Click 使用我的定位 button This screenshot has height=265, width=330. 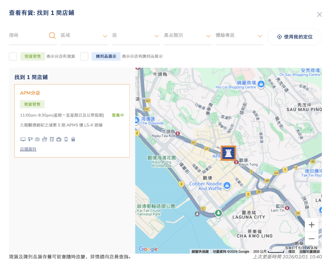click(x=294, y=37)
